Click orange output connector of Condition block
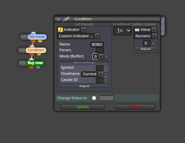This screenshot has height=143, width=185. (32, 54)
